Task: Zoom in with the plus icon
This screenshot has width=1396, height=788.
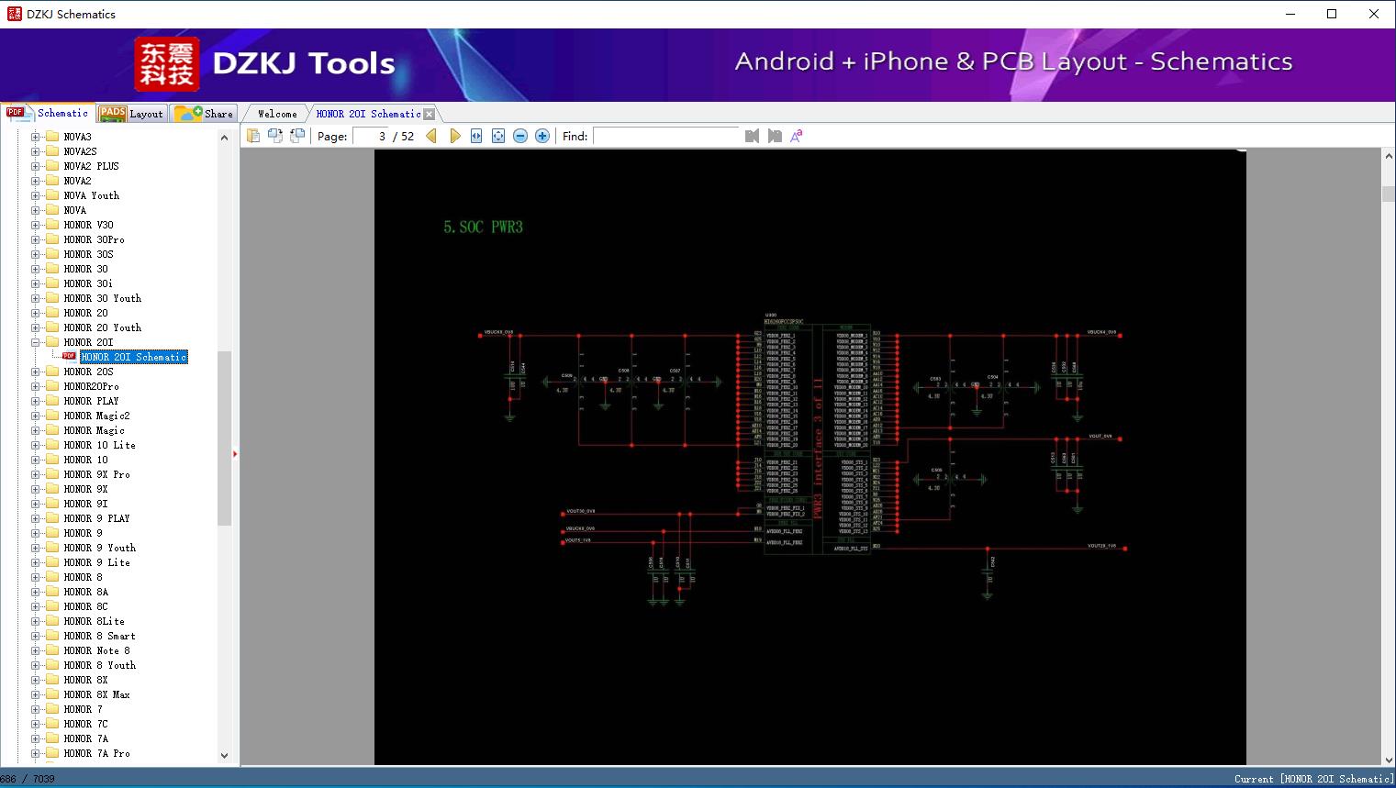Action: [542, 136]
